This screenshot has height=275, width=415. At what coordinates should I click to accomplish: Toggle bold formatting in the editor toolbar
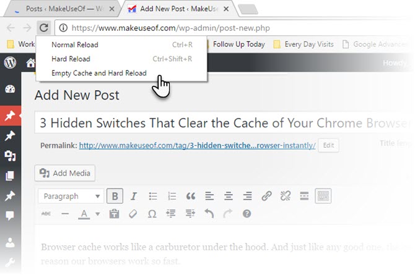coord(115,197)
